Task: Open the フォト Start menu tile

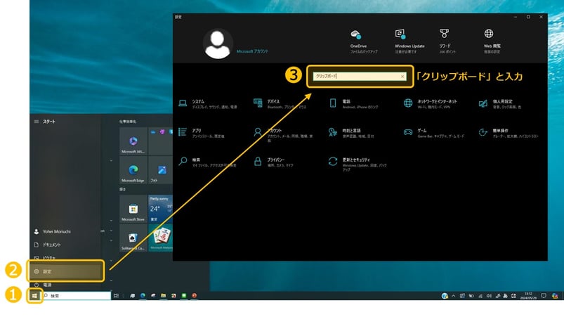Action: coord(161,170)
